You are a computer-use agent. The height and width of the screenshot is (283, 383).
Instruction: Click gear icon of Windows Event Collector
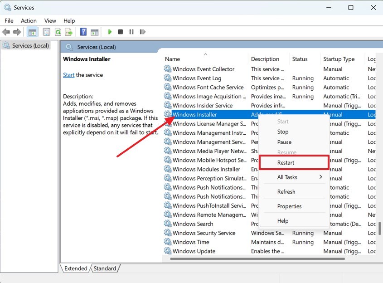(x=168, y=68)
